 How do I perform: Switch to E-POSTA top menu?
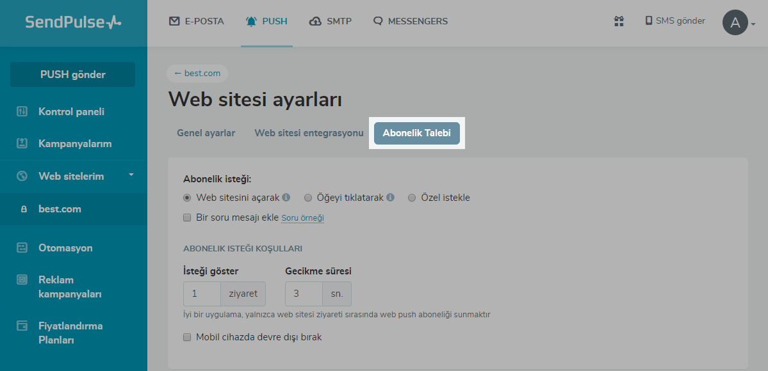coord(197,21)
